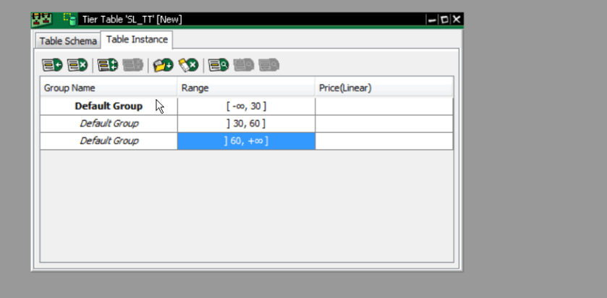Click the insert multiple rows icon

[x=108, y=65]
